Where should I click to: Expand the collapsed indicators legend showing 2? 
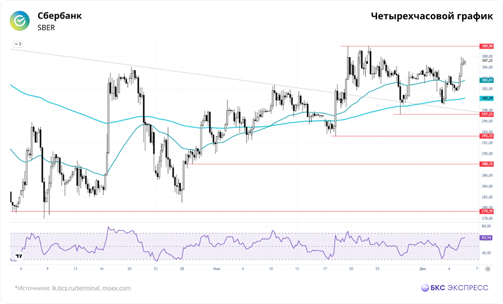point(18,44)
